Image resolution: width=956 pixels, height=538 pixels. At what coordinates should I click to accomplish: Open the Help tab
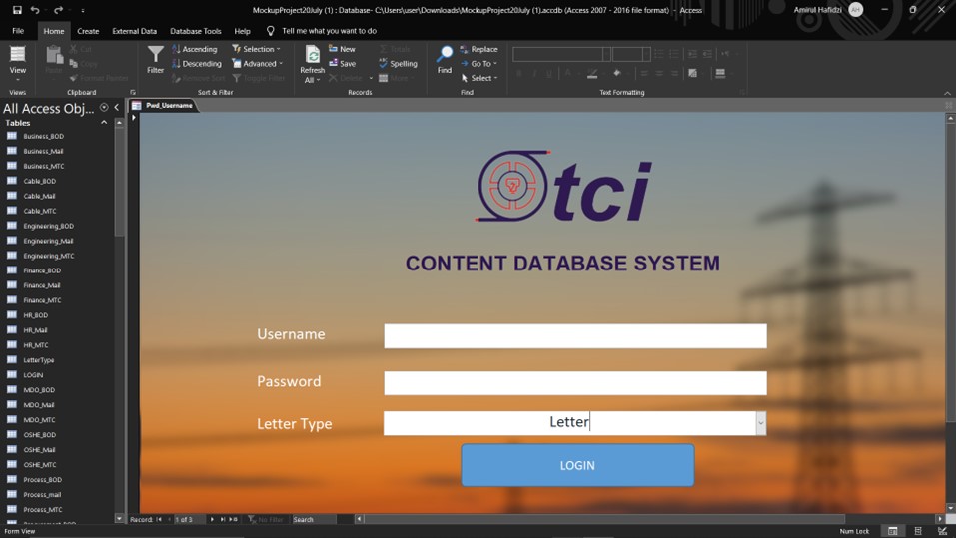[242, 31]
